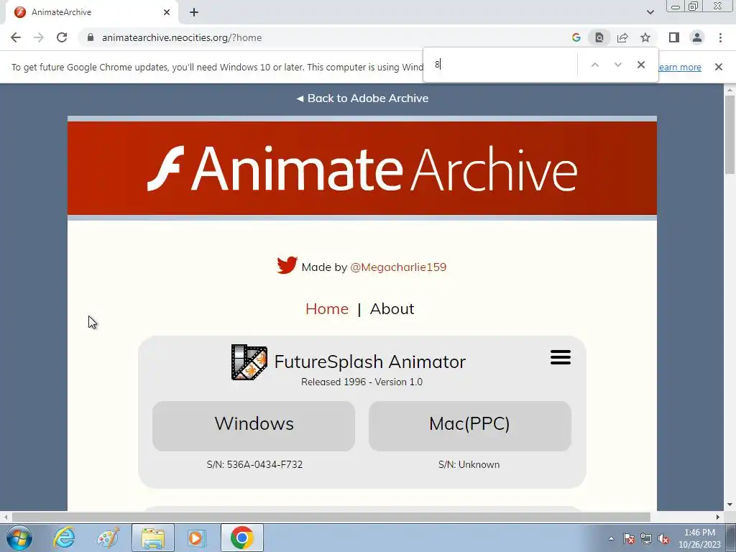
Task: Select the Home navigation link
Action: point(327,309)
